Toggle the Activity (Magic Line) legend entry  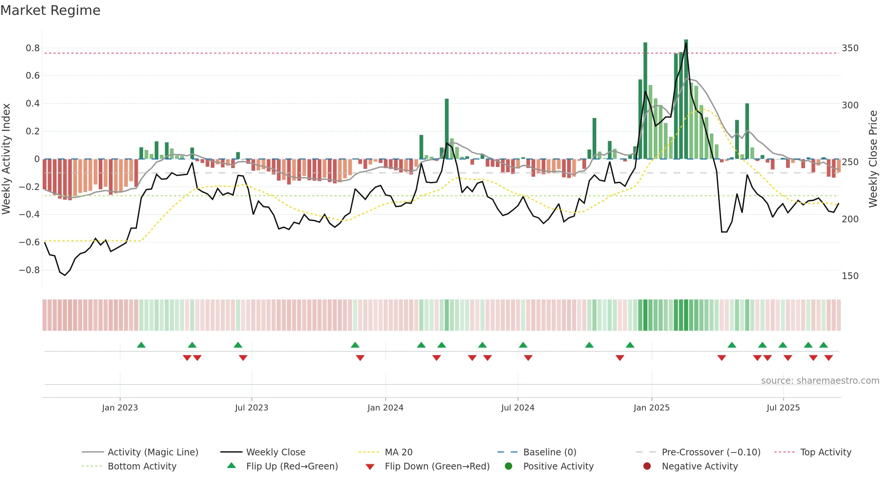(140, 452)
